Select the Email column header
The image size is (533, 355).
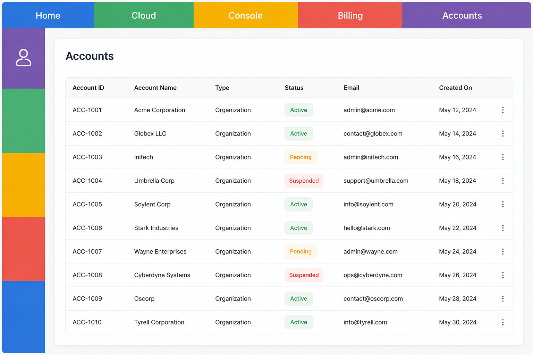click(351, 88)
